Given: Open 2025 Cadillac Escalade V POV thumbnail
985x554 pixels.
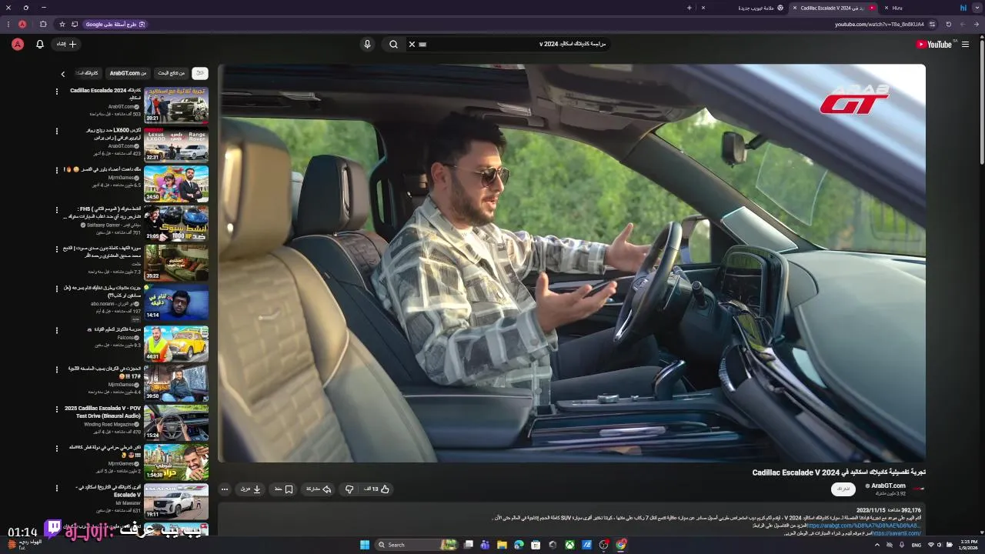Looking at the screenshot, I should [x=176, y=422].
